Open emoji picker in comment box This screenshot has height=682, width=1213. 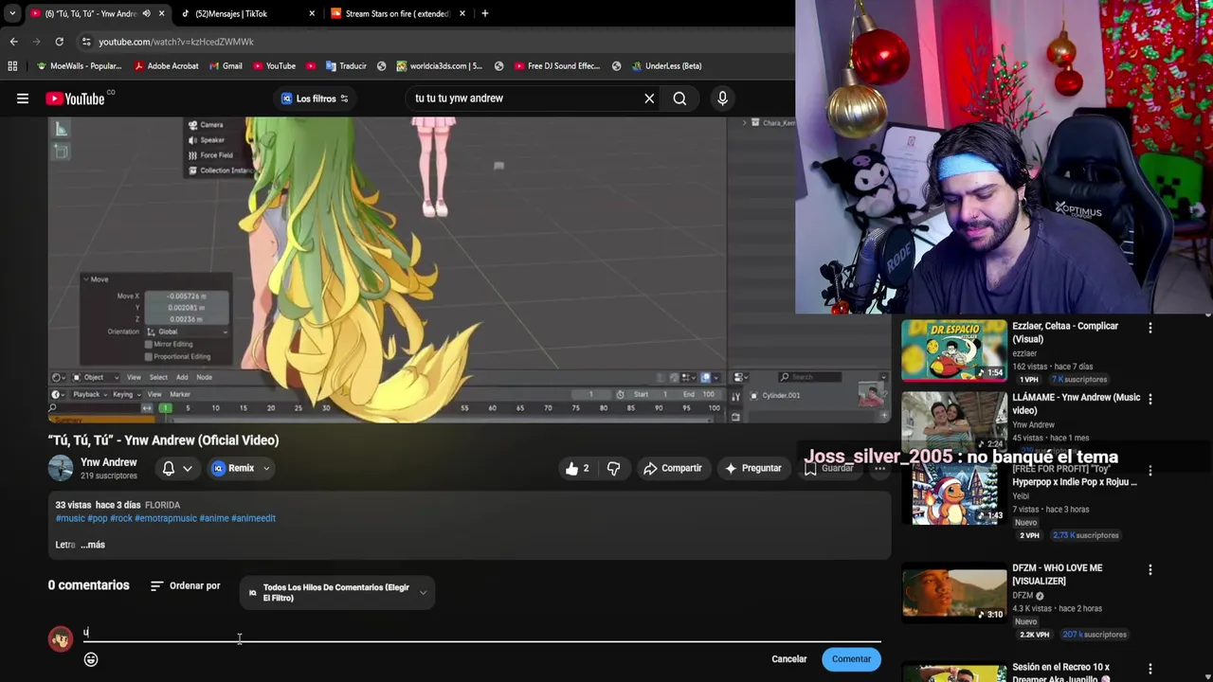tap(91, 659)
